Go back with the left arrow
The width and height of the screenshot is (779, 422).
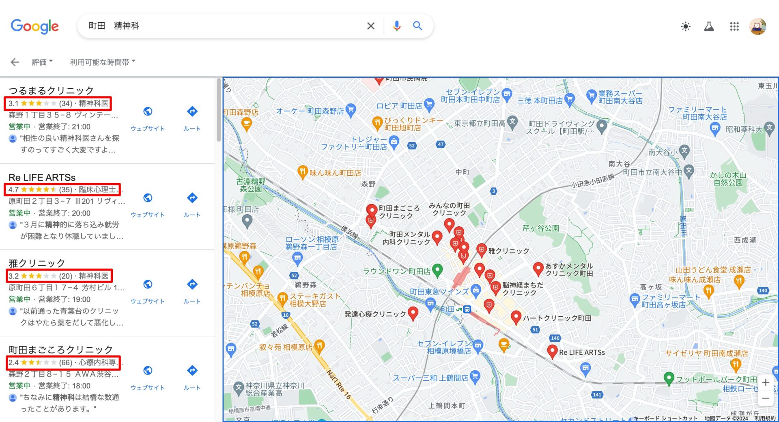pyautogui.click(x=15, y=62)
